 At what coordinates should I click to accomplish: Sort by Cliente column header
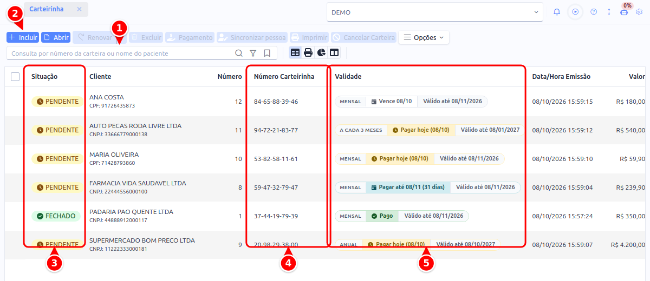100,77
